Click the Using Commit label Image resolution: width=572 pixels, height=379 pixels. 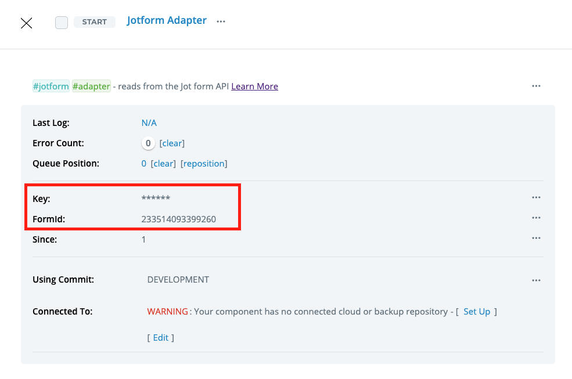[x=63, y=279]
